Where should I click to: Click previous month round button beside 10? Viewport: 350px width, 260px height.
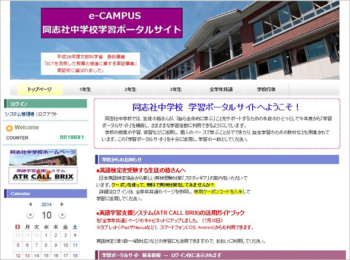coord(30,215)
